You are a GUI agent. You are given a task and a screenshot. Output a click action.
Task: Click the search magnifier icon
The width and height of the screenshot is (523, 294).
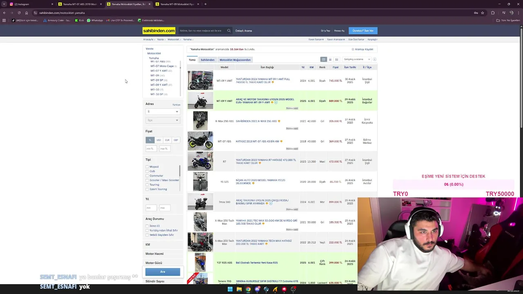click(x=229, y=31)
